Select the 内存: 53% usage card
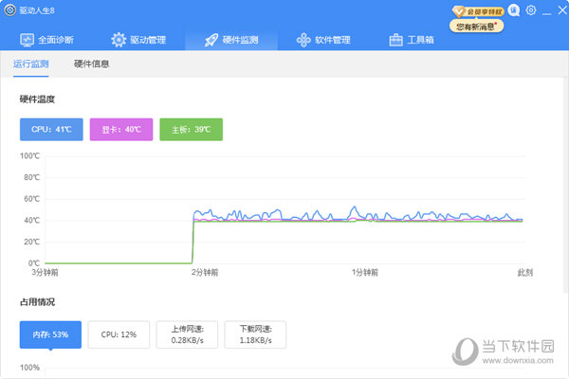569x379 pixels. point(50,334)
